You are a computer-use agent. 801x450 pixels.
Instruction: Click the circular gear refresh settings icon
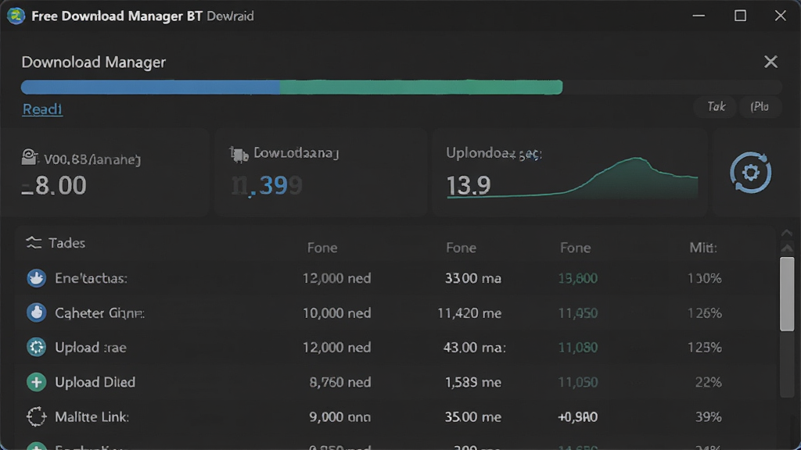750,173
